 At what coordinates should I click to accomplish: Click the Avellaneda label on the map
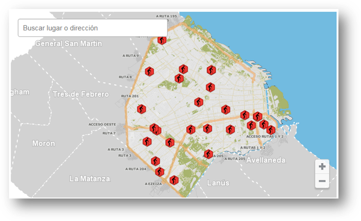point(265,160)
